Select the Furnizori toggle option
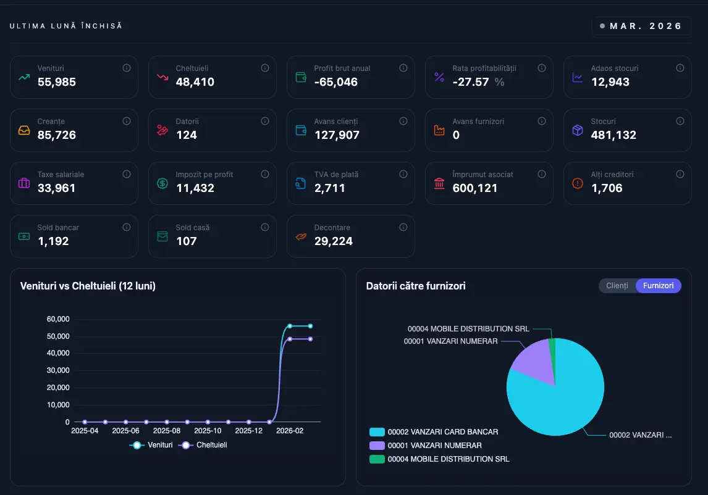Image resolution: width=708 pixels, height=495 pixels. click(x=659, y=286)
